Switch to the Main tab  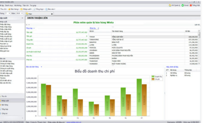(x=39, y=14)
